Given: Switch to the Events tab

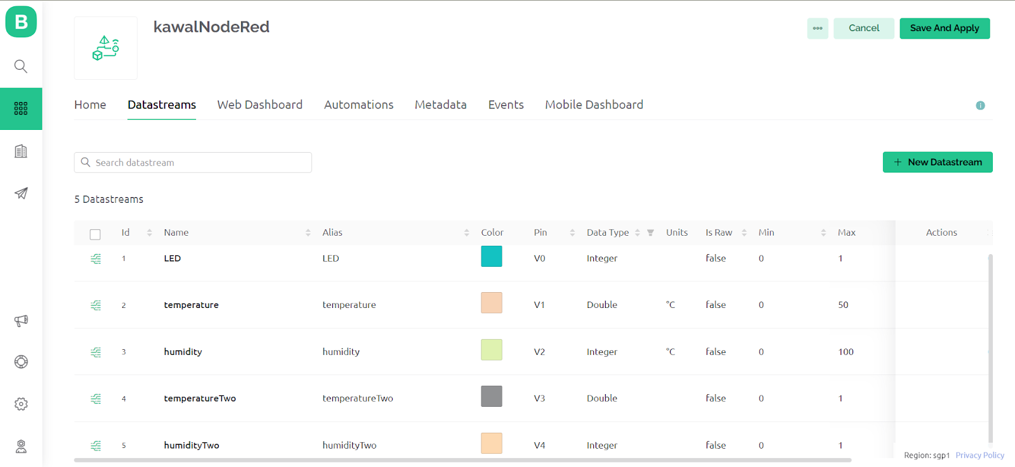Looking at the screenshot, I should pyautogui.click(x=506, y=105).
